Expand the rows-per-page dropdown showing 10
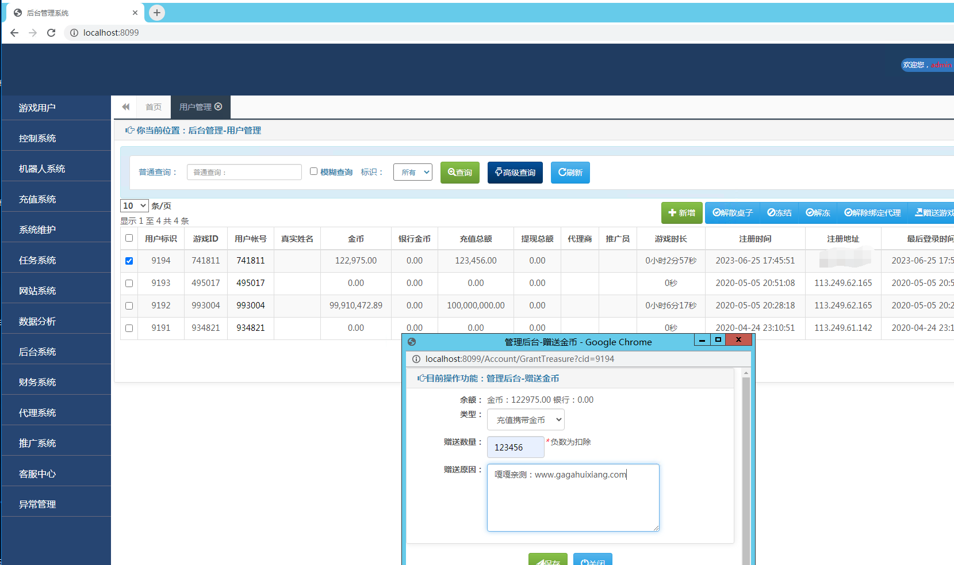 coord(134,206)
